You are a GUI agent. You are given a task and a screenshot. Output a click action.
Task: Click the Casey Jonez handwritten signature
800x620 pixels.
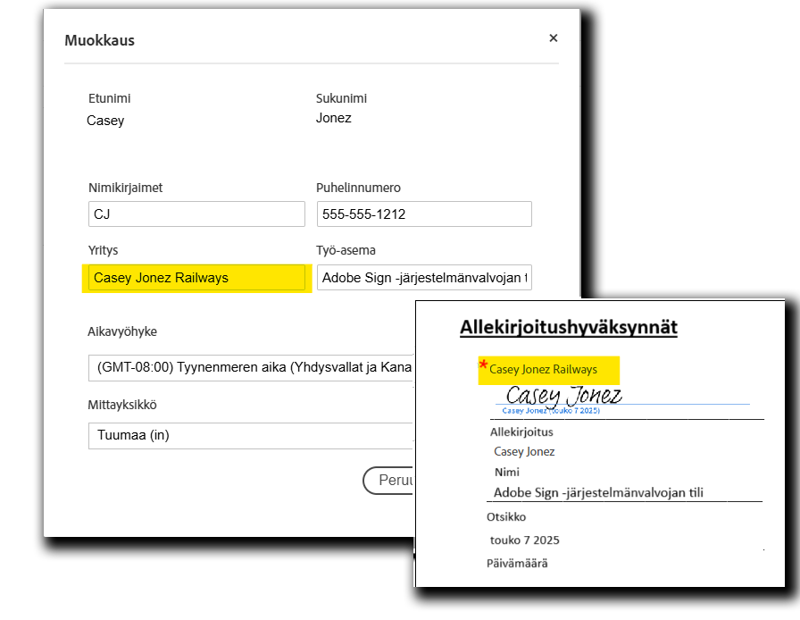click(x=563, y=395)
